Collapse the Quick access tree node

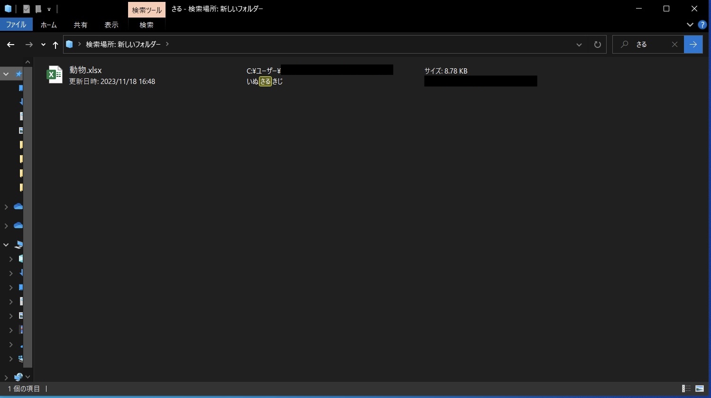[6, 74]
